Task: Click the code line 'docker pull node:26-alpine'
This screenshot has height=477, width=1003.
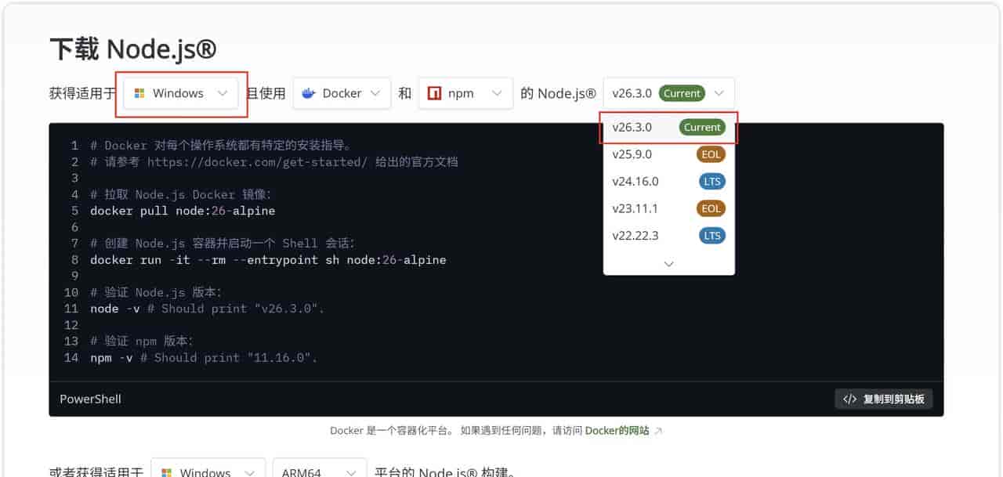Action: (183, 211)
